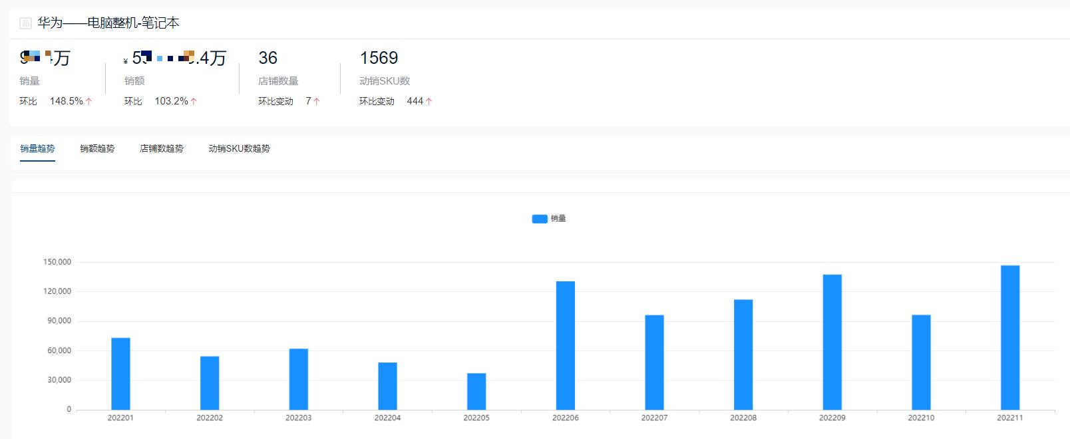Image resolution: width=1070 pixels, height=439 pixels.
Task: Click the 148.5% 环比 value
Action: pyautogui.click(x=67, y=101)
